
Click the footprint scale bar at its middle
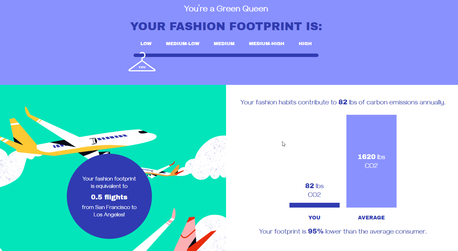click(226, 55)
